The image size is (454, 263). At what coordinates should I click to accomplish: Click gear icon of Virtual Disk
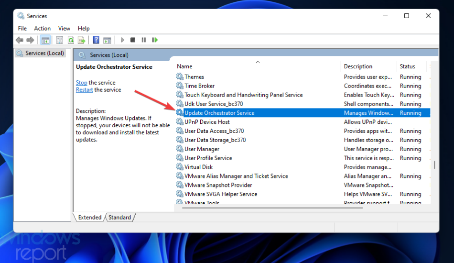pyautogui.click(x=180, y=166)
